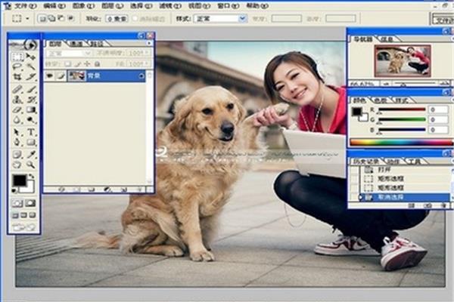
Task: Switch to Standard edit mode
Action: pos(17,203)
